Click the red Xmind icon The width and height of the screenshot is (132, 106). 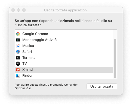tap(18, 70)
